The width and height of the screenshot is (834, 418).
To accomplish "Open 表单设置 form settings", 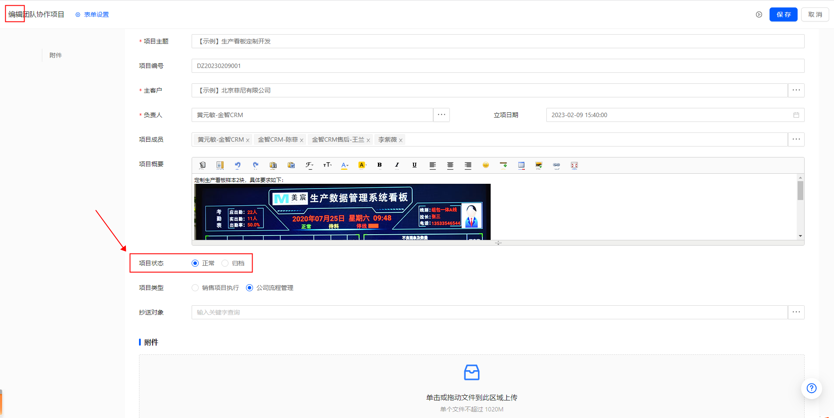I will (92, 14).
